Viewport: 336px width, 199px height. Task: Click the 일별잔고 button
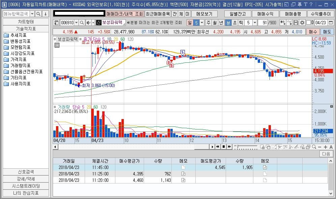pyautogui.click(x=237, y=14)
